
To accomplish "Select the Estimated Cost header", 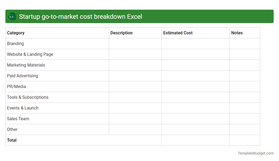I will (178, 33).
